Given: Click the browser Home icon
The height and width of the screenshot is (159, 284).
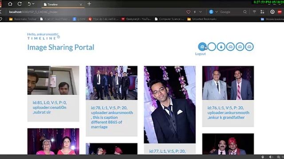Looking at the screenshot, I should (x=10, y=4).
